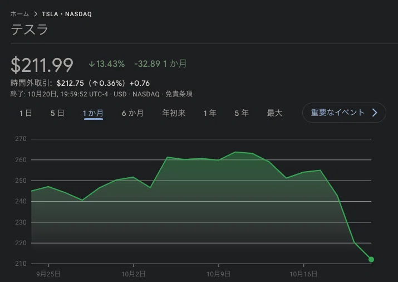Click the 時間外取引 $212.75 value
This screenshot has height=282, width=398.
(70, 84)
